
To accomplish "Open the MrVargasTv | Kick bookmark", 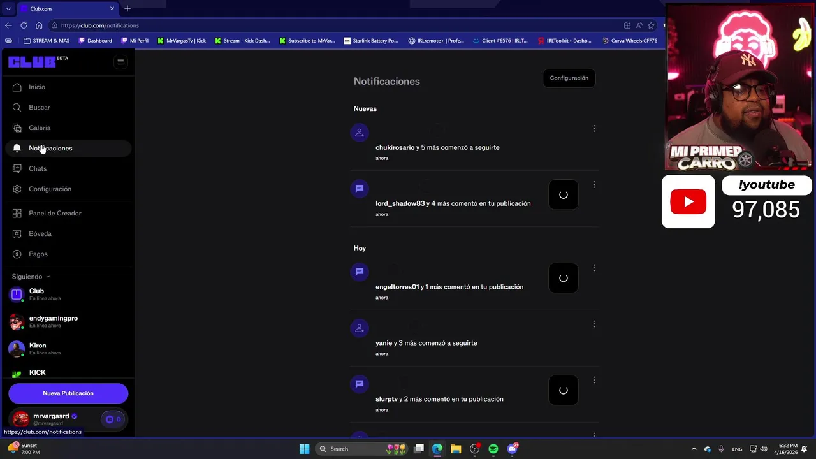I will point(182,41).
